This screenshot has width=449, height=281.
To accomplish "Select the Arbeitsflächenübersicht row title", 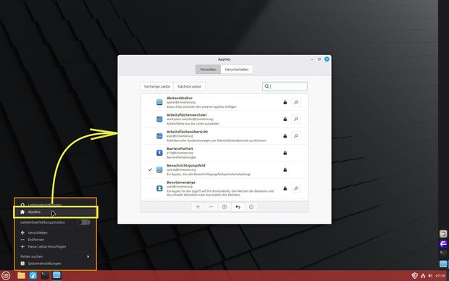I will pos(188,132).
